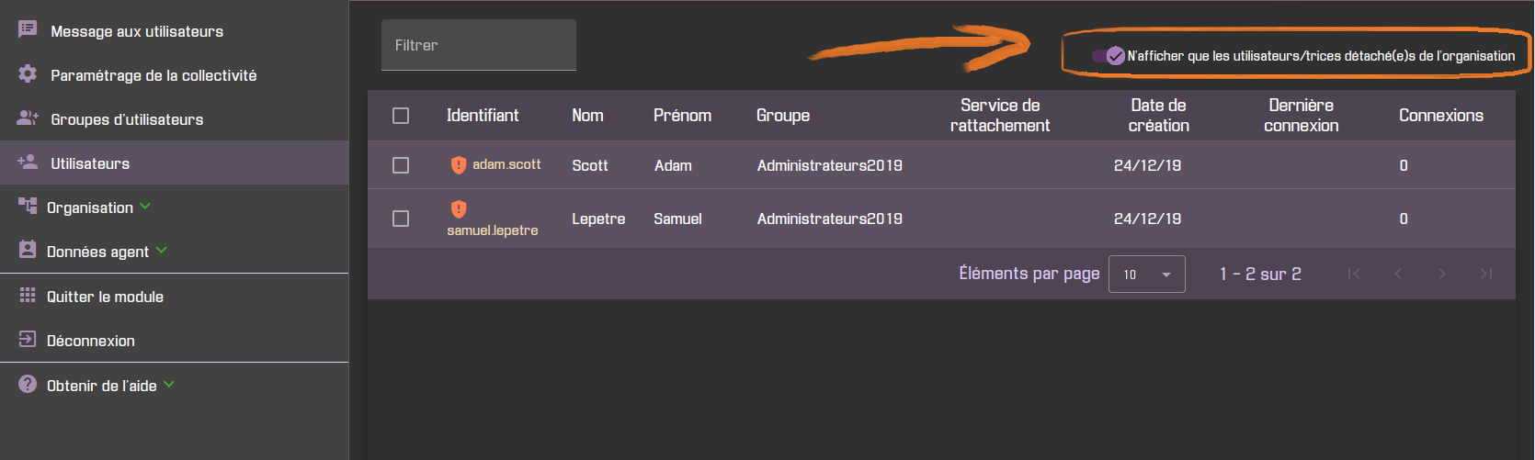Check the select-all checkbox in table header
The image size is (1535, 460).
pyautogui.click(x=401, y=116)
